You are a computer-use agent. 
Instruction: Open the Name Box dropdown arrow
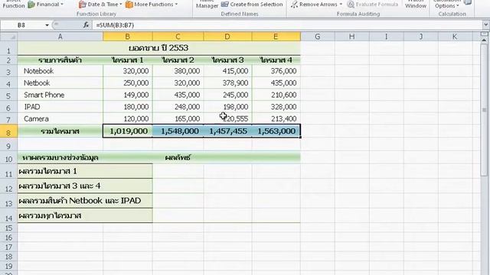47,25
